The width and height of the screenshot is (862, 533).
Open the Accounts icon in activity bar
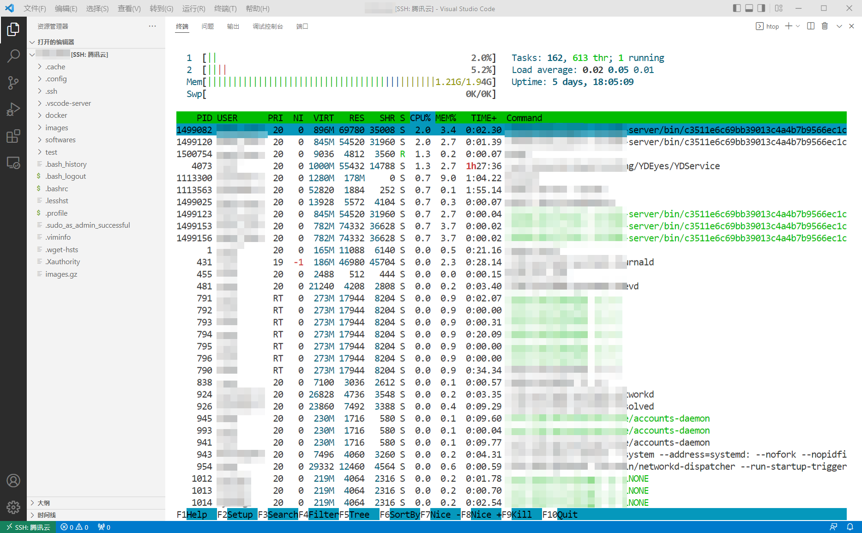(x=13, y=481)
